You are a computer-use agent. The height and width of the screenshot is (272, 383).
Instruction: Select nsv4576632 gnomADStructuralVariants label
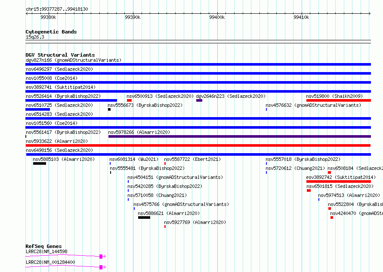(x=313, y=105)
